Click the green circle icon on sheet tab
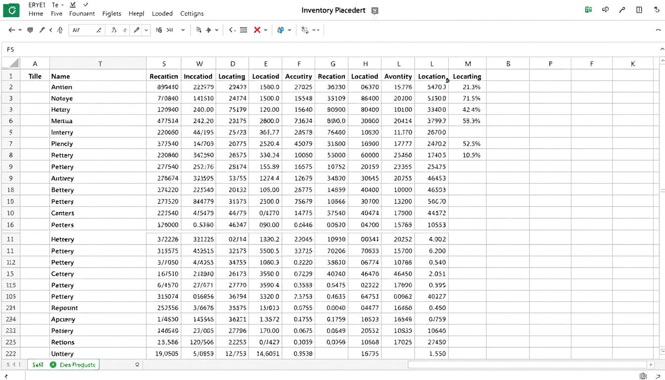This screenshot has height=380, width=665. 53,365
